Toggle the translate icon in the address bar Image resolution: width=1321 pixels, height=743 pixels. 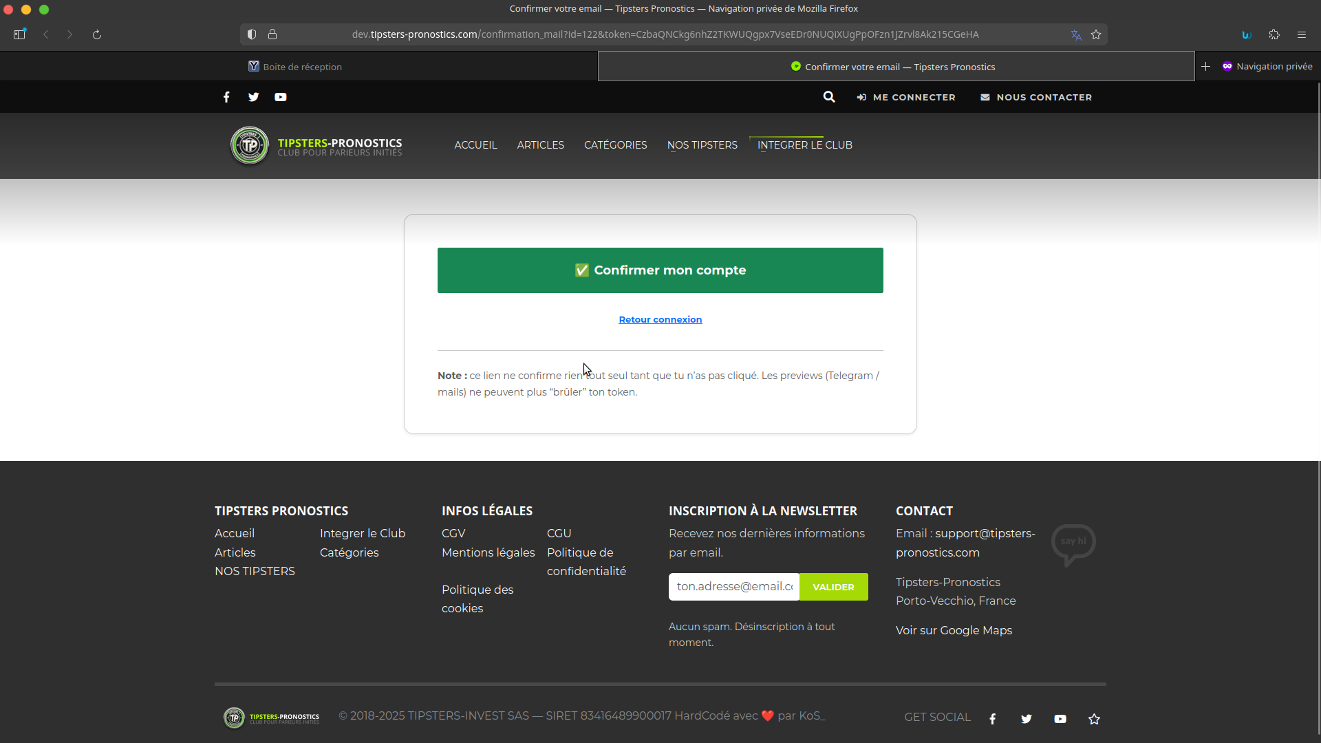click(x=1075, y=34)
